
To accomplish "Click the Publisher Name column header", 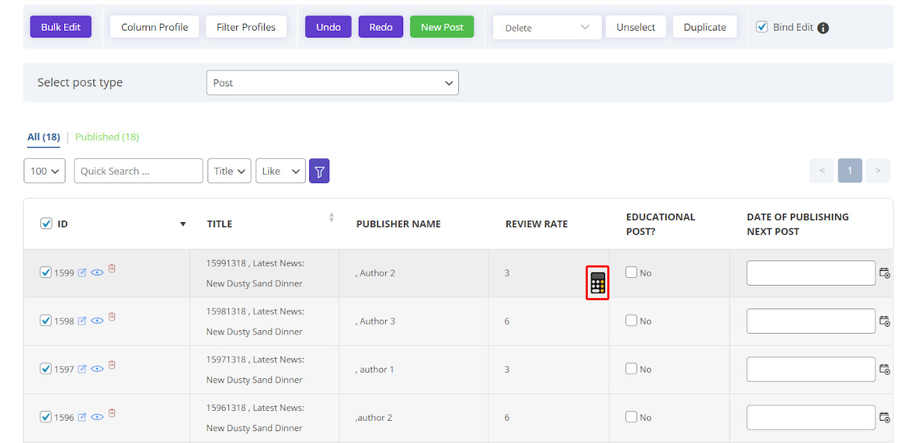I will point(398,224).
